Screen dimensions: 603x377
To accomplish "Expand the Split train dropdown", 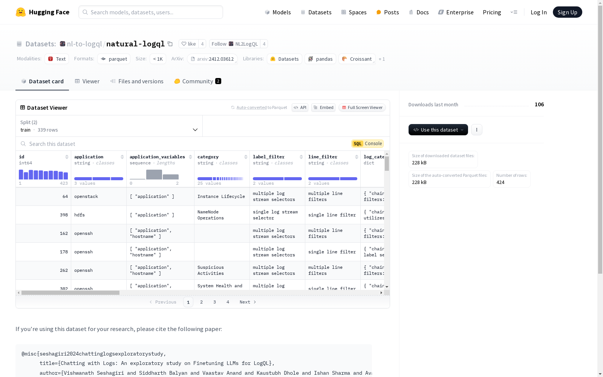I will [109, 126].
